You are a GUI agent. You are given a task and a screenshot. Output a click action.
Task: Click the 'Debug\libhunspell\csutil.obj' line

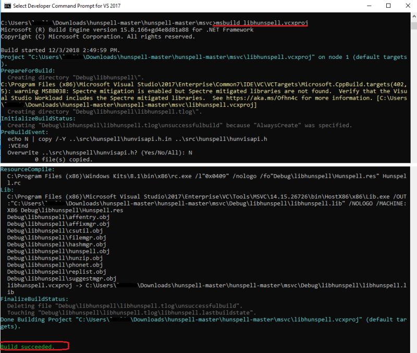point(55,230)
